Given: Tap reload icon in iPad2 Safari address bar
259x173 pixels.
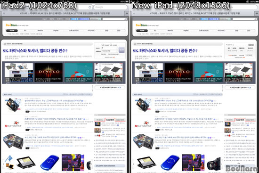Looking at the screenshot, I should [x=89, y=7].
